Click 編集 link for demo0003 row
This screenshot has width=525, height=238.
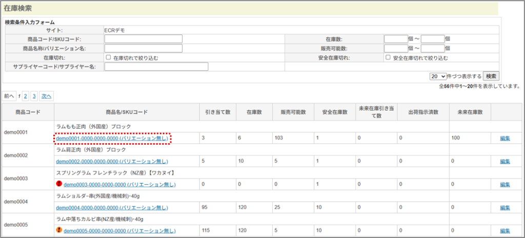coord(505,185)
